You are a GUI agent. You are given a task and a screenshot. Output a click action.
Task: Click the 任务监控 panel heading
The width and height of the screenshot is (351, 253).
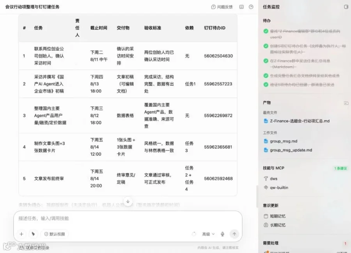click(x=271, y=7)
